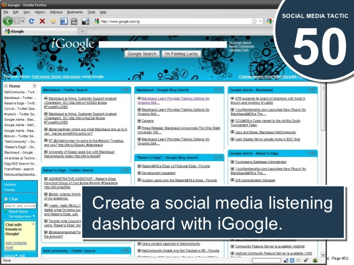The height and width of the screenshot is (265, 354).
Task: Click the I'm Feeling Lucky button
Action: click(181, 54)
